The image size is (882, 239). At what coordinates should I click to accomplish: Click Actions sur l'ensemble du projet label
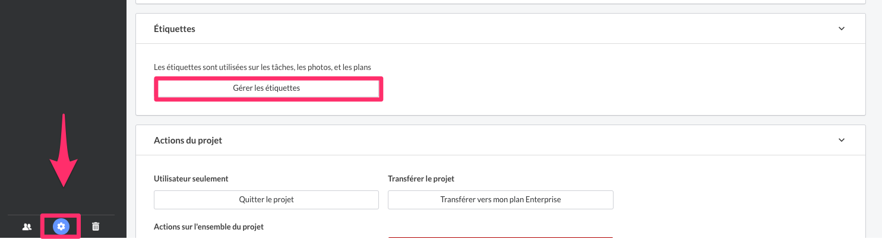tap(208, 227)
